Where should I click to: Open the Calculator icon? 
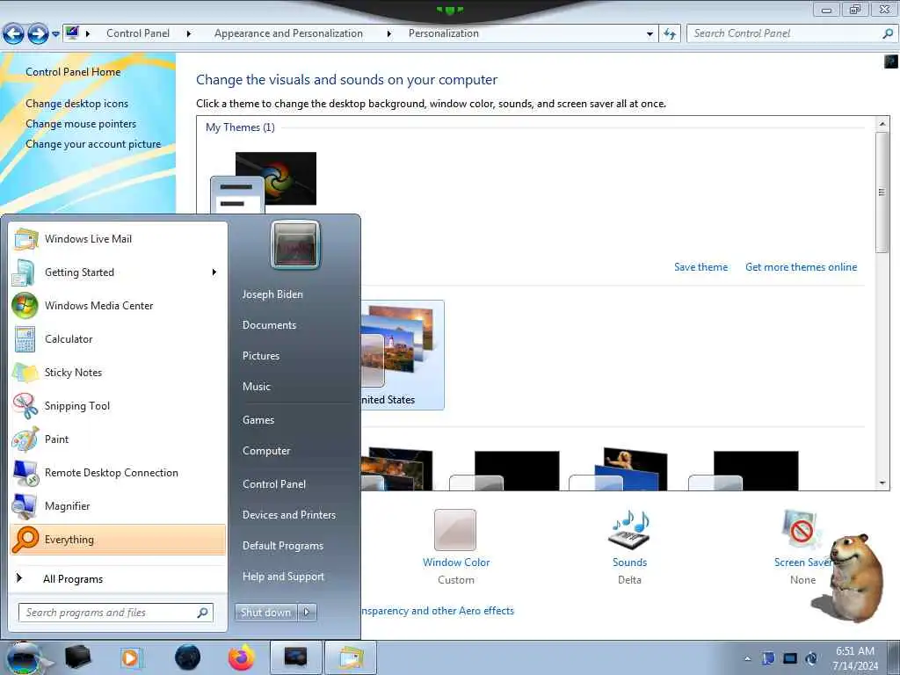point(25,339)
